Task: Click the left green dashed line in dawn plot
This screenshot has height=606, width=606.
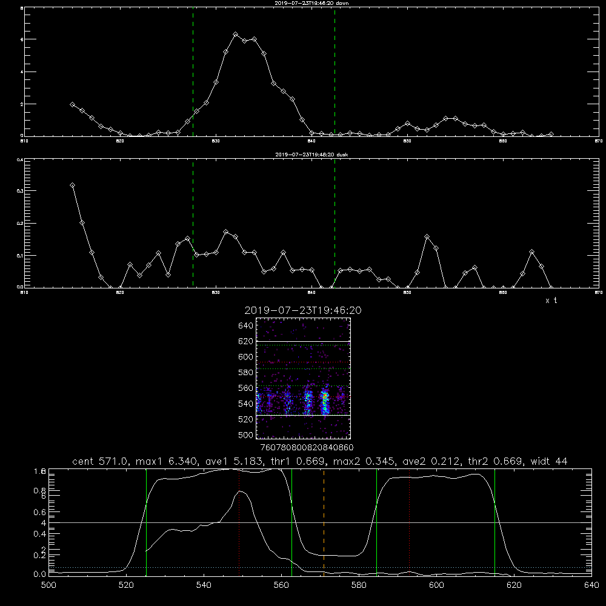Action: tap(193, 72)
